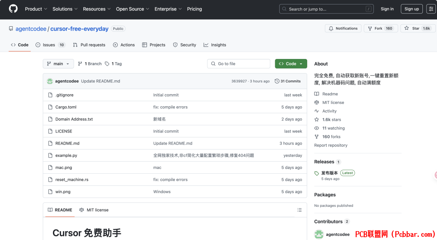Open the cursor-free-everyday repository link
Image resolution: width=437 pixels, height=240 pixels.
point(79,29)
